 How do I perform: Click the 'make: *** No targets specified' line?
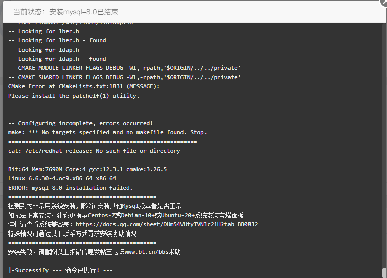(107, 132)
